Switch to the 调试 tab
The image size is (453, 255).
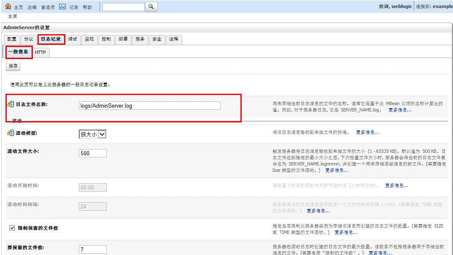(73, 39)
